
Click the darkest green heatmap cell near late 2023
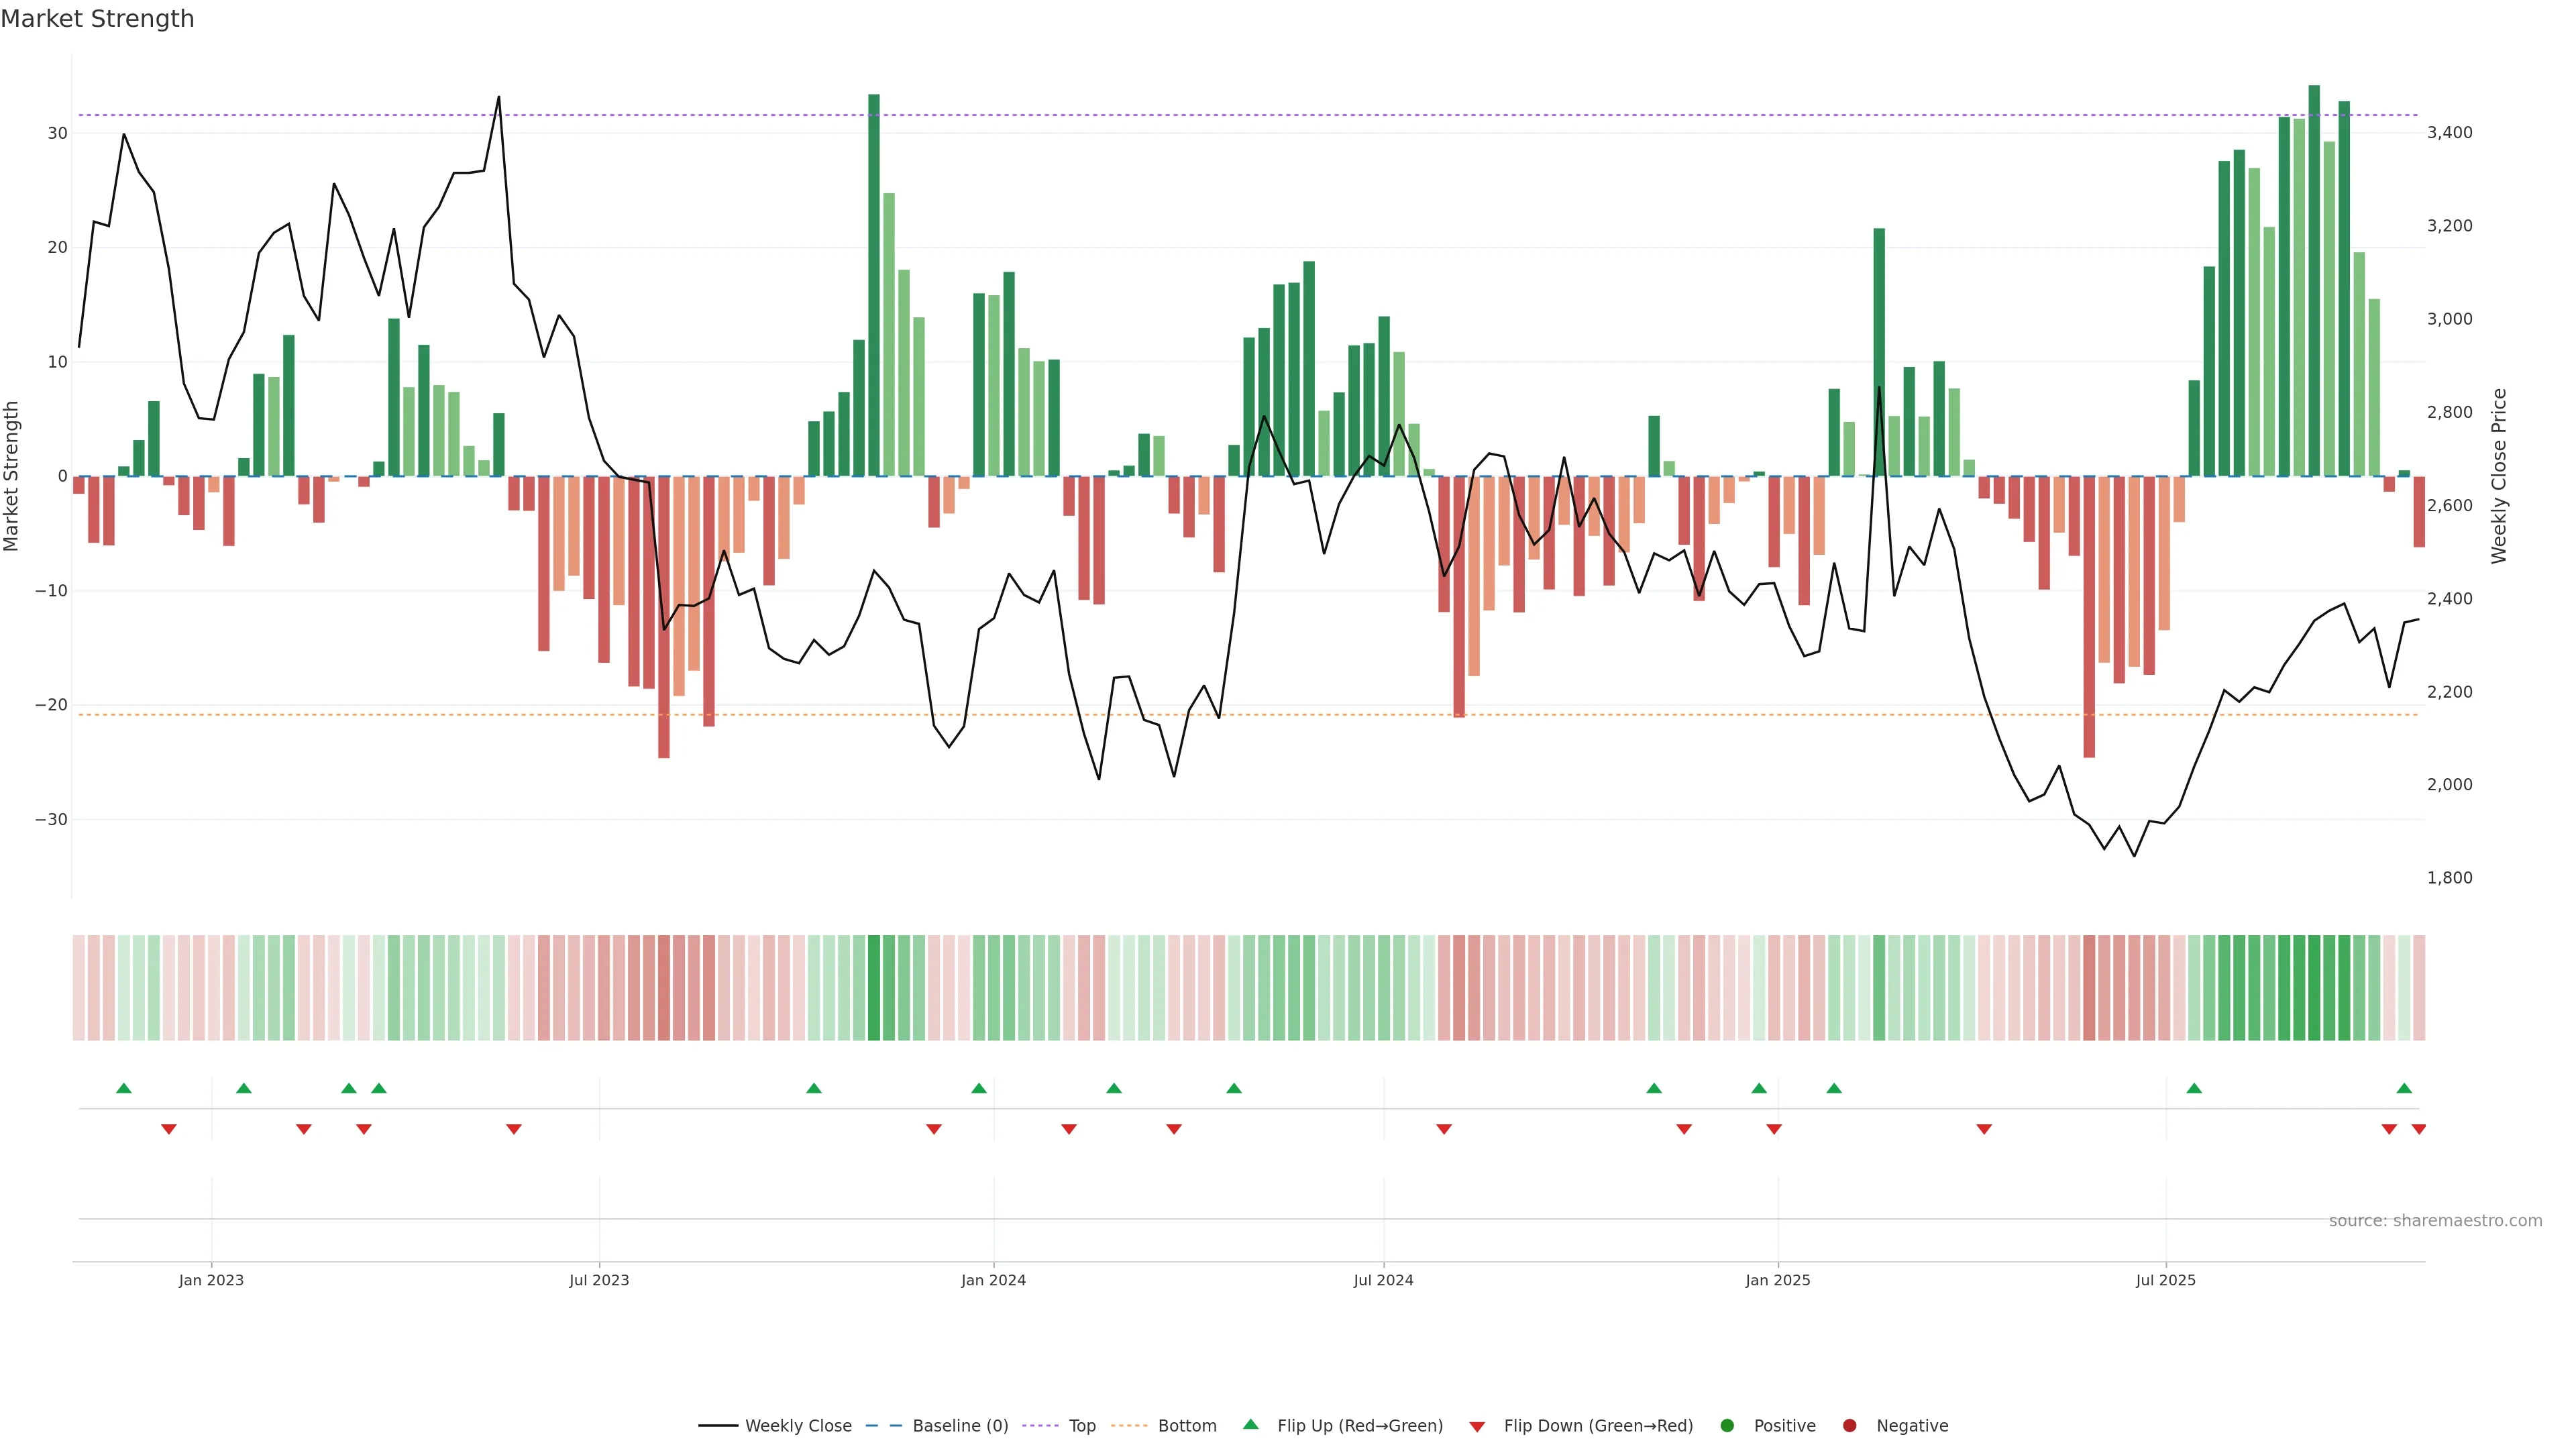pos(874,987)
